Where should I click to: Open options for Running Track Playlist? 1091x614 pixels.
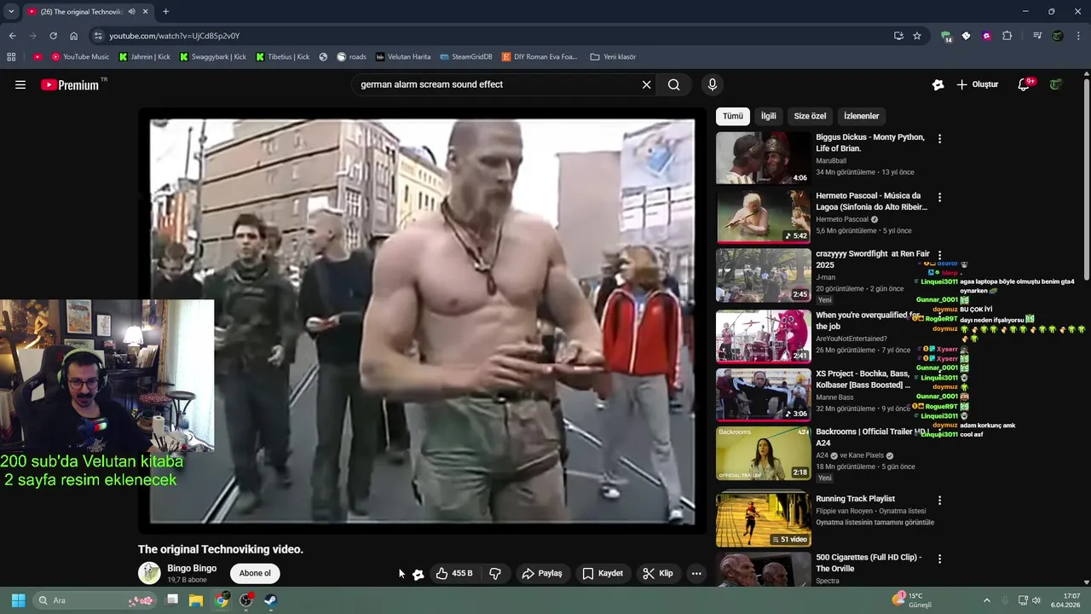point(939,501)
